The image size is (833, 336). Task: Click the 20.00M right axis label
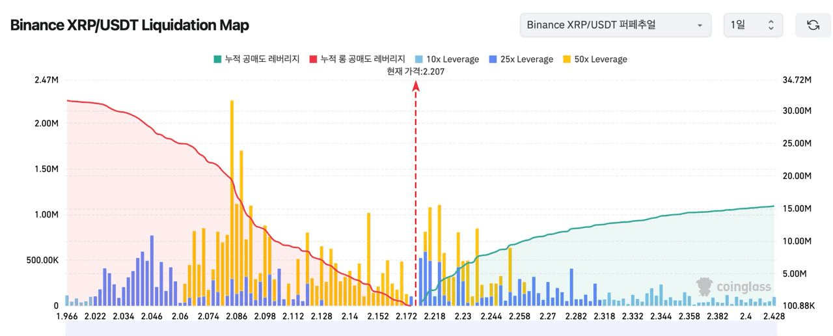coord(796,176)
